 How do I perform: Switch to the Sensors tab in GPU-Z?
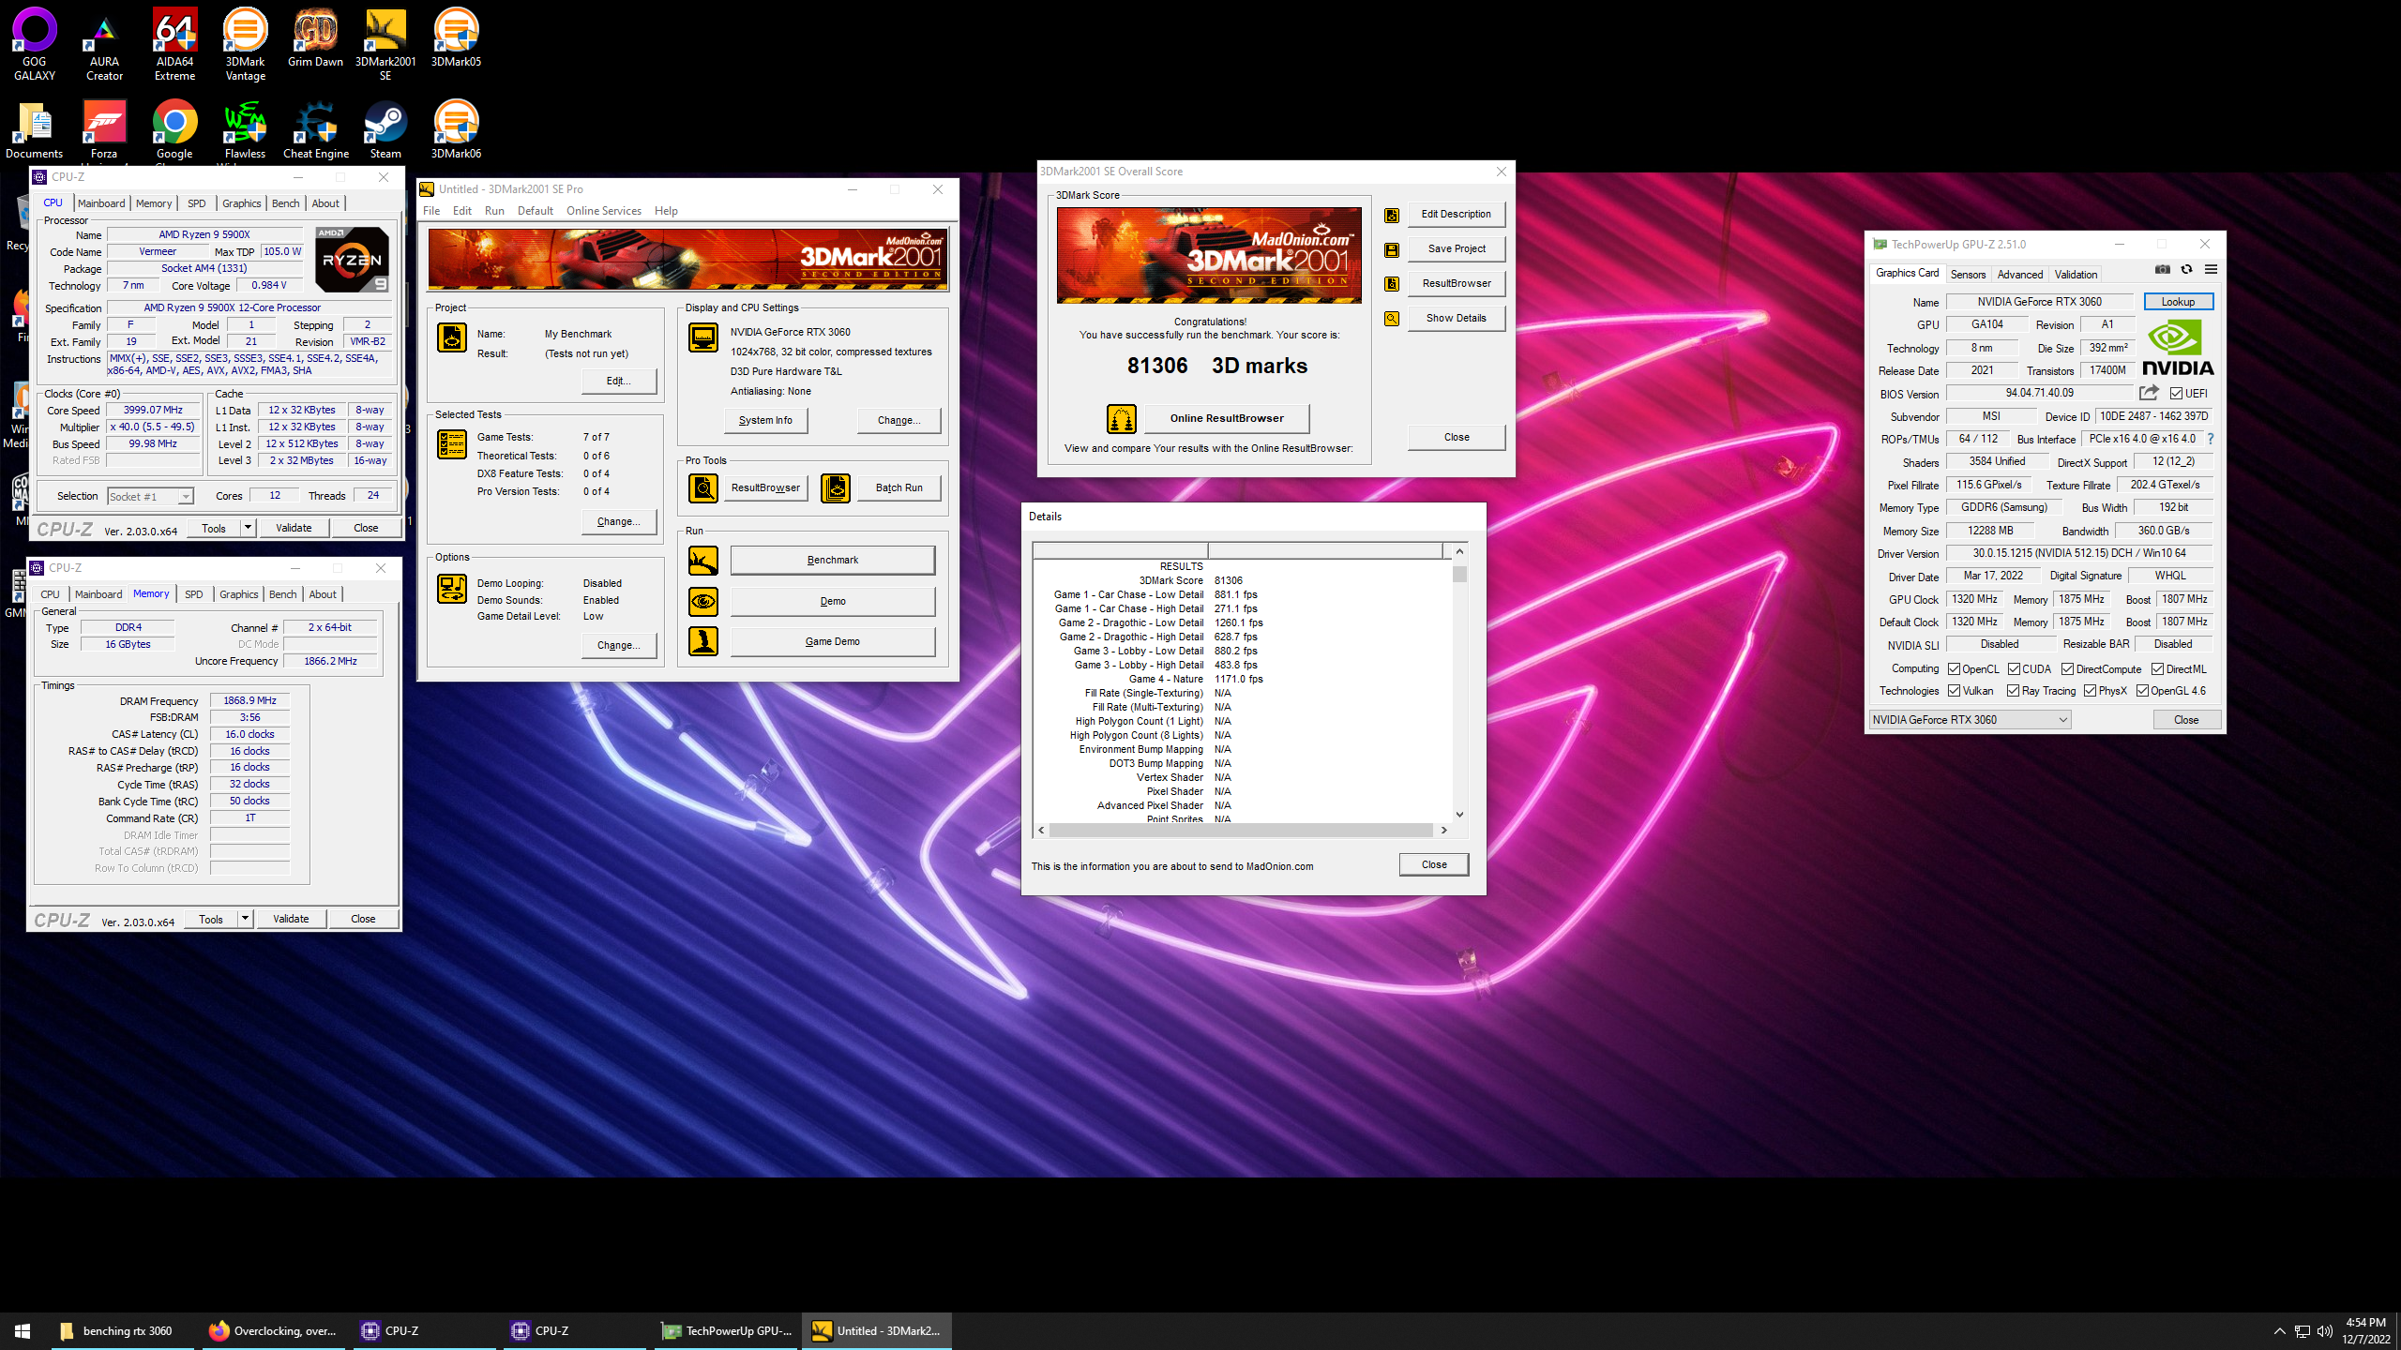point(1968,275)
